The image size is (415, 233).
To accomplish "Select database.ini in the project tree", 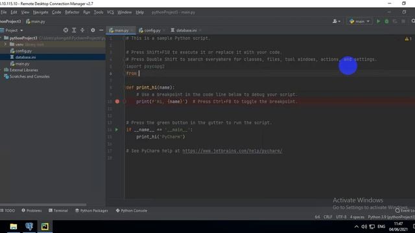I will pos(25,57).
